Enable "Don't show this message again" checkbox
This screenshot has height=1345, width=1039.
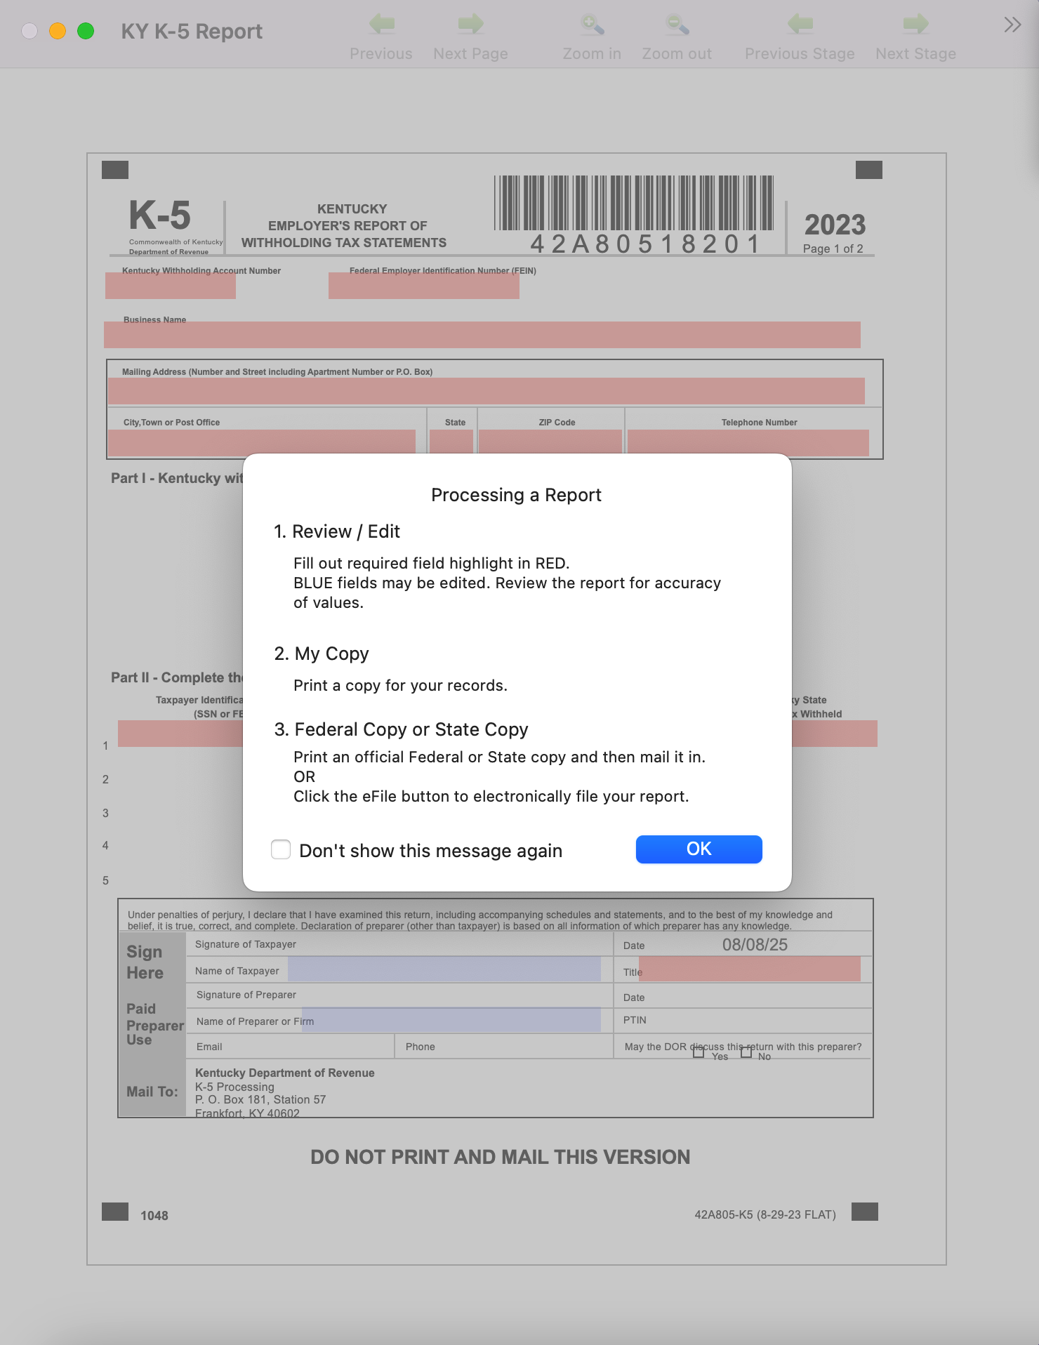pyautogui.click(x=281, y=849)
